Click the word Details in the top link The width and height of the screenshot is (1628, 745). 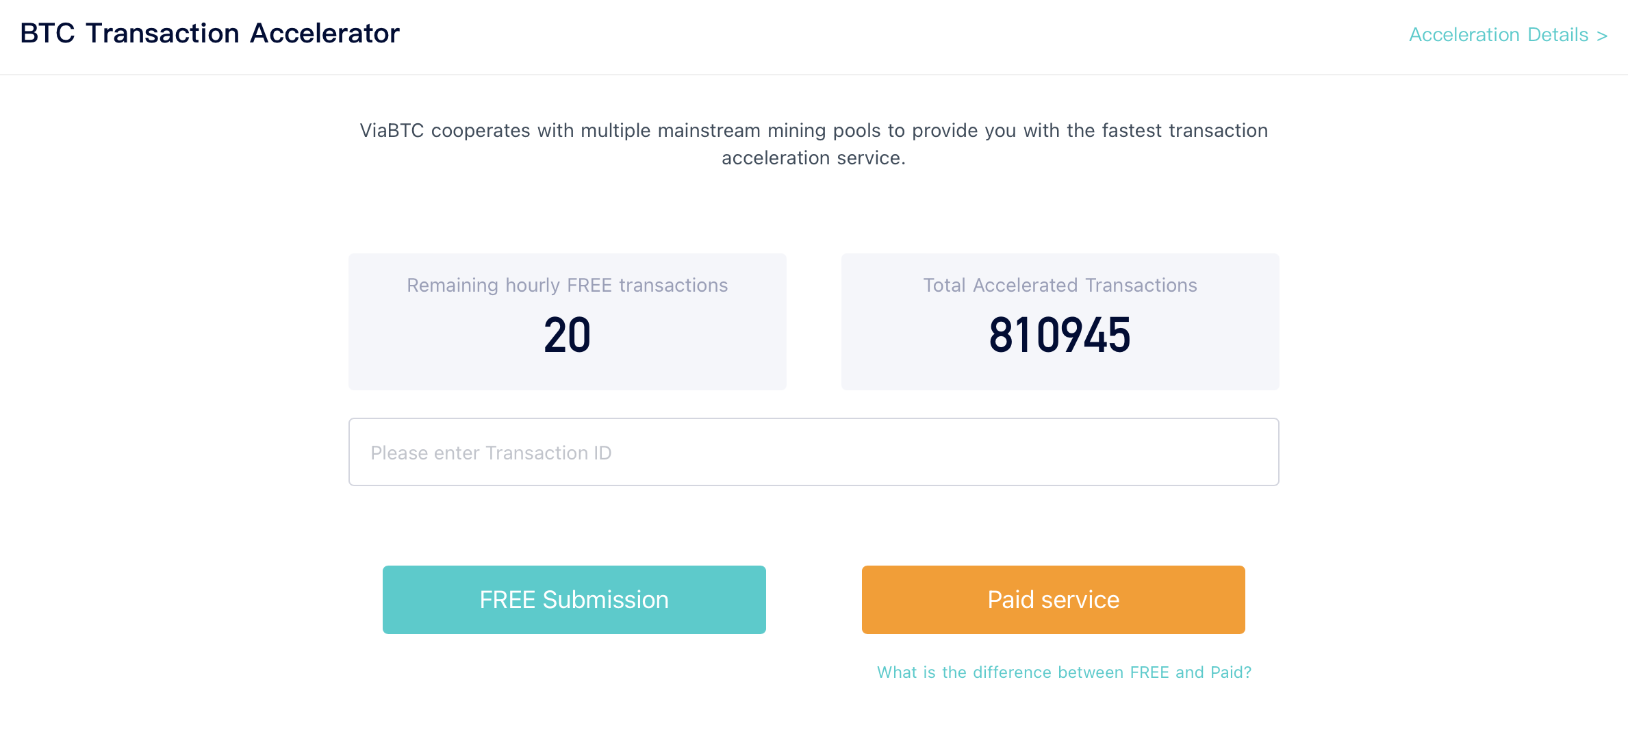click(x=1557, y=35)
